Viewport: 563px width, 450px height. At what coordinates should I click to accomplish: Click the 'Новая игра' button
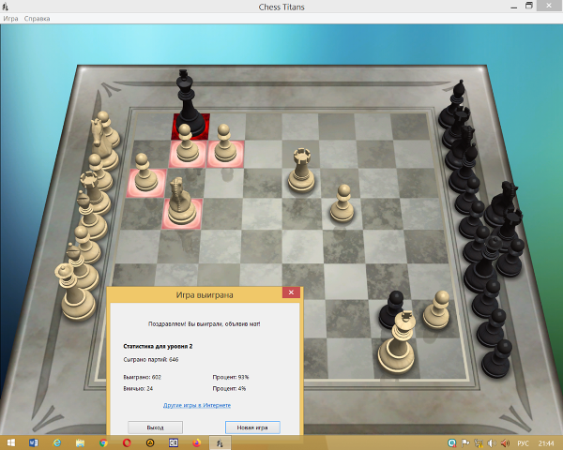(252, 427)
